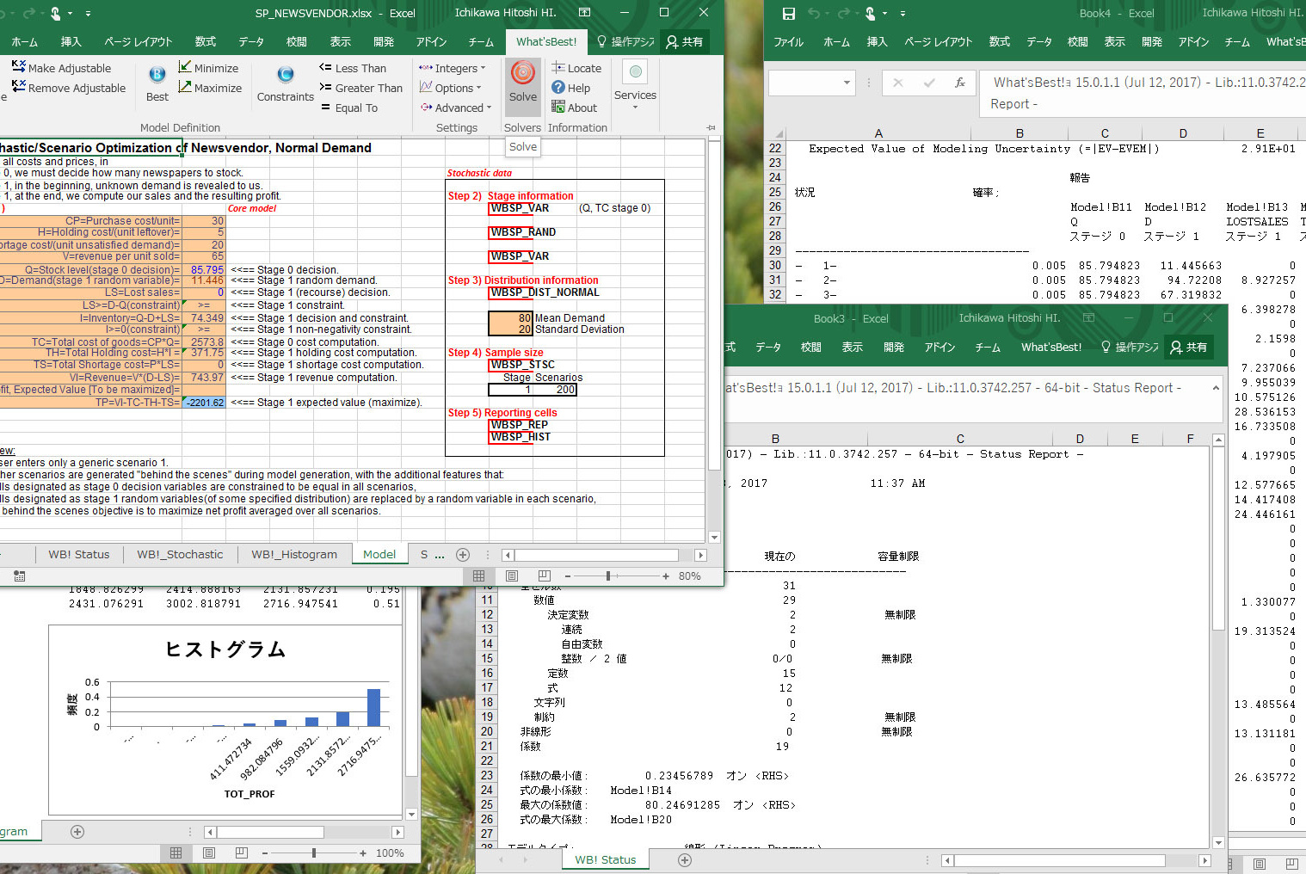Click the touch/mouse mode icon in Book4
1306x874 pixels.
tap(871, 14)
